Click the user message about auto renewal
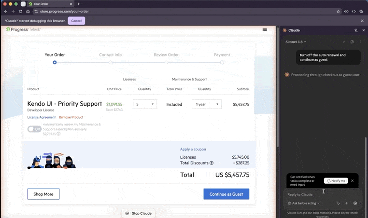This screenshot has height=218, width=368. point(328,57)
